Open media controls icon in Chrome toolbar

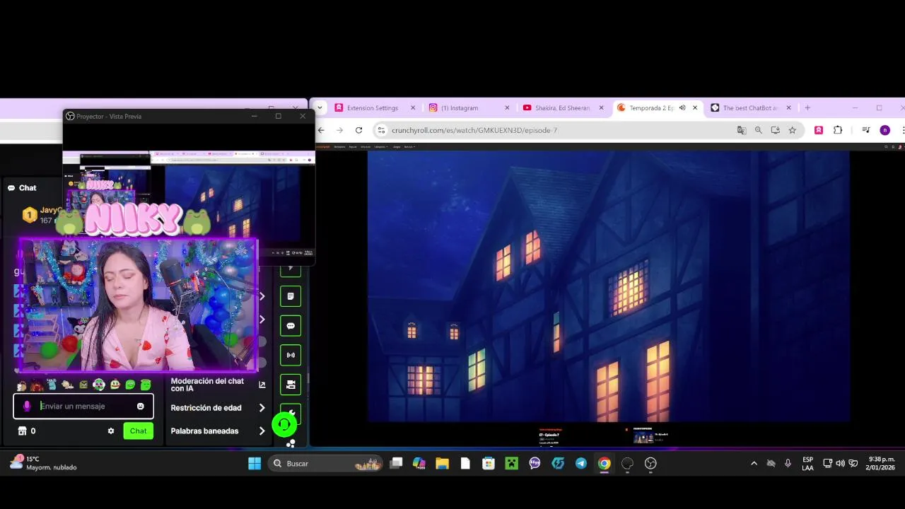(x=865, y=130)
